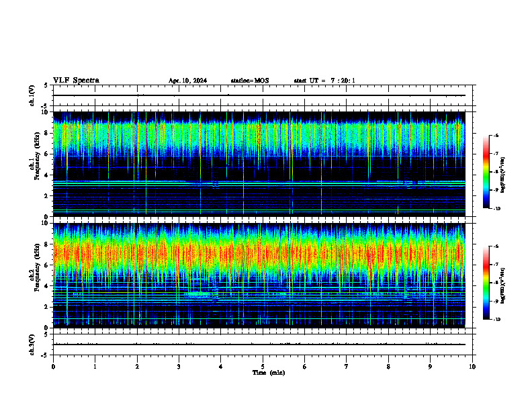Screen dimensions: 532x411
Task: Click the ch.2 color bar log(PSD) label
Action: tap(503, 285)
